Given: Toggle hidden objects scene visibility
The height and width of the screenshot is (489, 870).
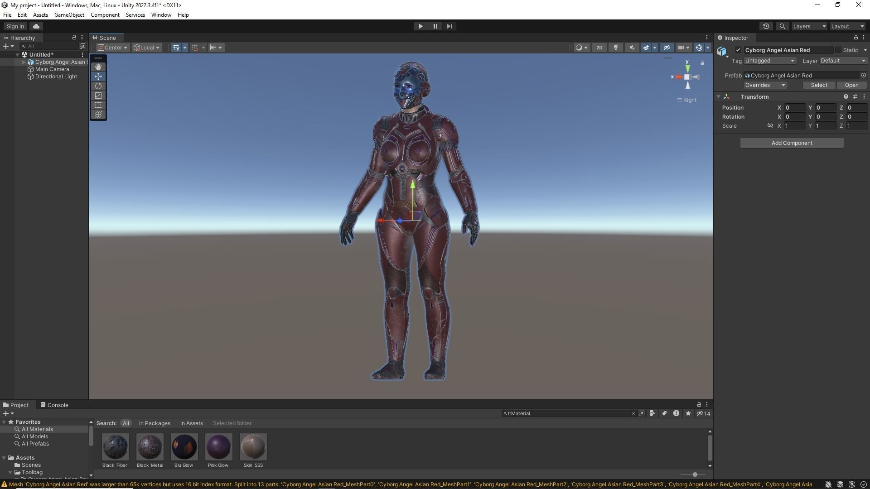Looking at the screenshot, I should [667, 48].
